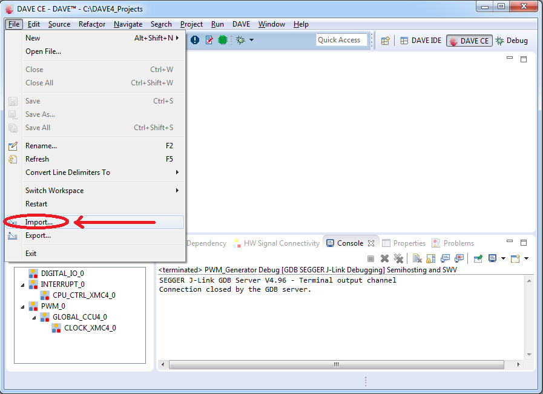
Task: Click the Remove Launch X icon
Action: click(384, 258)
